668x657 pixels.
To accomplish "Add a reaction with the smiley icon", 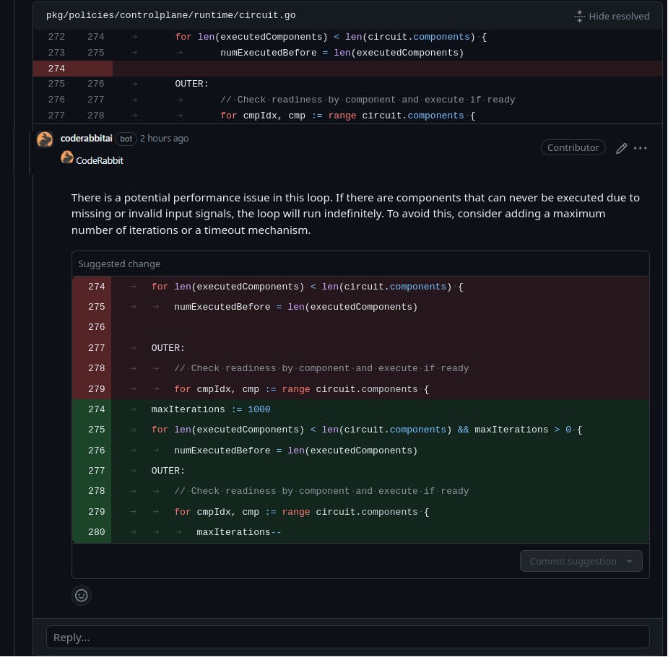I will coord(82,595).
